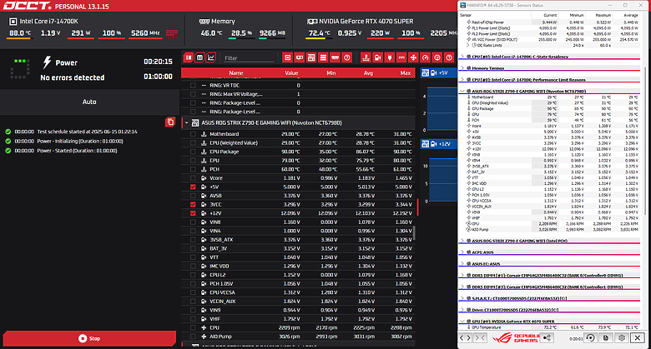Click in the sensor Filter field
The height and width of the screenshot is (349, 651).
click(x=248, y=58)
